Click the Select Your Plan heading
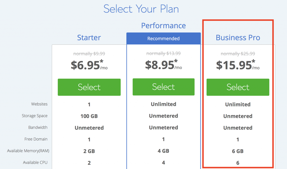This screenshot has height=169, width=287. (141, 9)
